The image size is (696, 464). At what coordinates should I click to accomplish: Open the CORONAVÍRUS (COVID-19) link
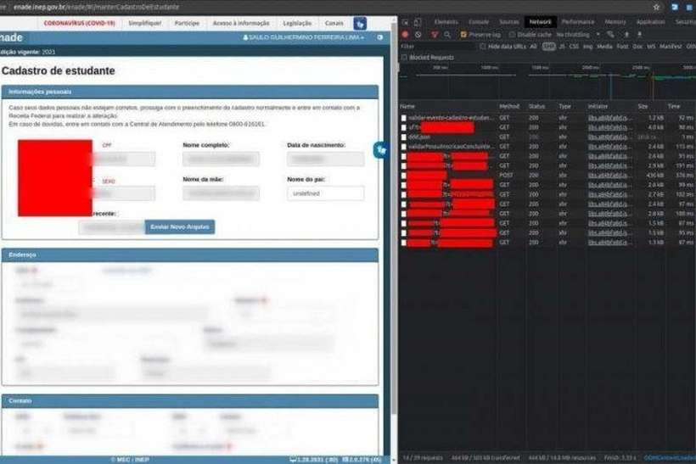click(79, 23)
